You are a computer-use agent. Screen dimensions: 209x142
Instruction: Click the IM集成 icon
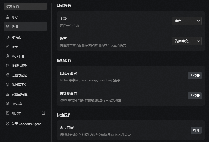point(8,104)
